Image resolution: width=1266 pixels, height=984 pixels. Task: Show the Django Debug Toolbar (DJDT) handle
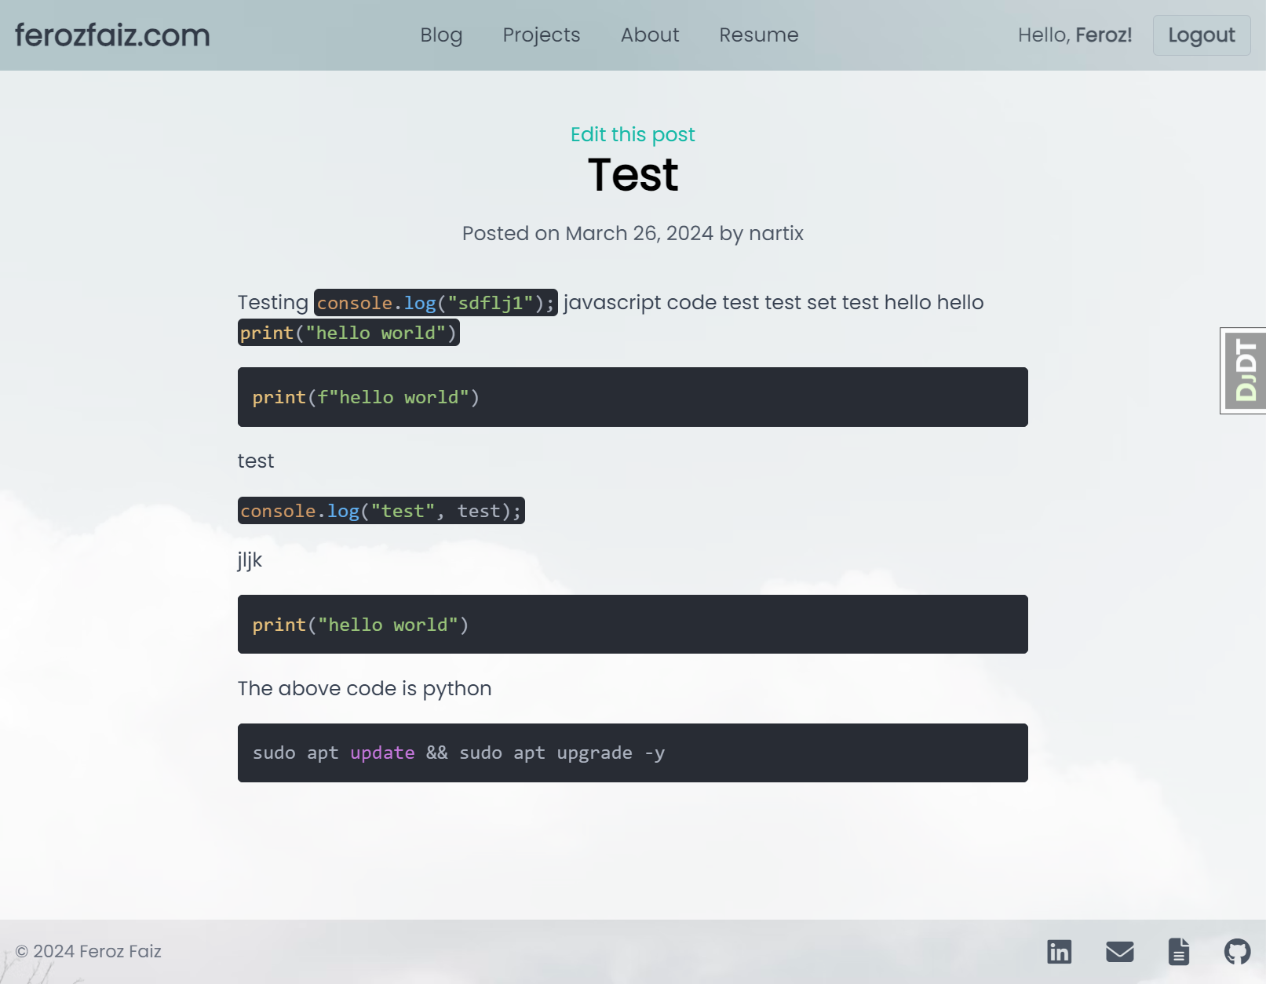tap(1243, 370)
